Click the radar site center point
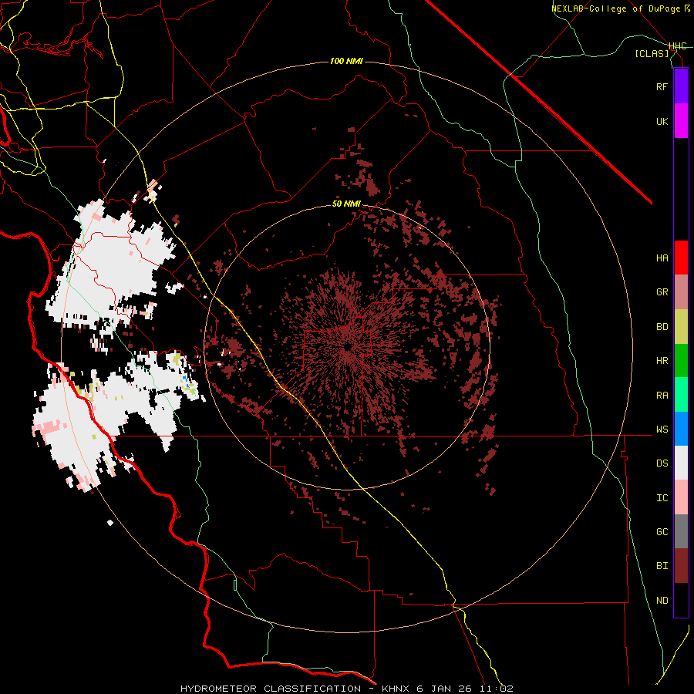Viewport: 694px width, 694px height. (x=346, y=346)
